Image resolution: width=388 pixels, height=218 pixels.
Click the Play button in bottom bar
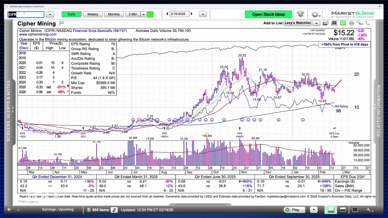tap(294, 210)
